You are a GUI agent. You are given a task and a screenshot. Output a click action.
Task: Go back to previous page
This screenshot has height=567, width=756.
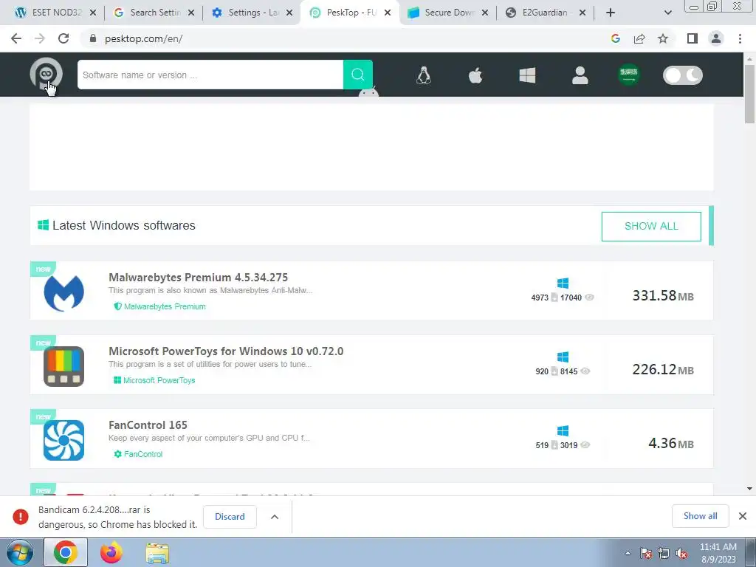(16, 38)
